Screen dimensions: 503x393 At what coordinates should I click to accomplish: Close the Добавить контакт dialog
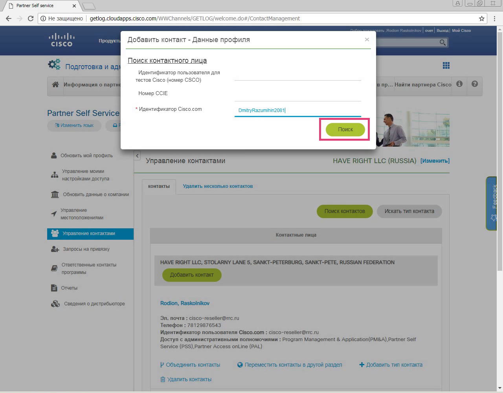367,39
